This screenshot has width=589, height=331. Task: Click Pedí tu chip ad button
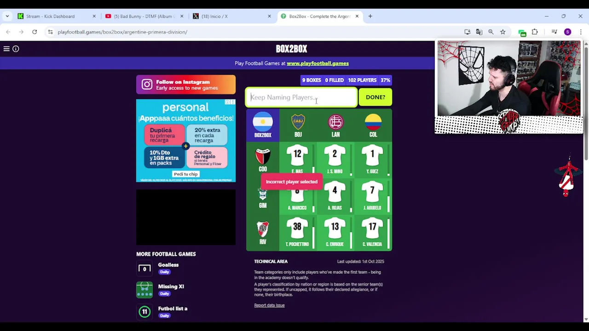pyautogui.click(x=185, y=174)
